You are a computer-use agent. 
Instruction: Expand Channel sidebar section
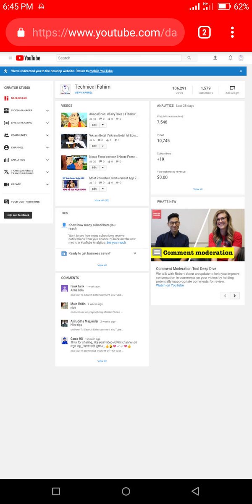pos(47,147)
